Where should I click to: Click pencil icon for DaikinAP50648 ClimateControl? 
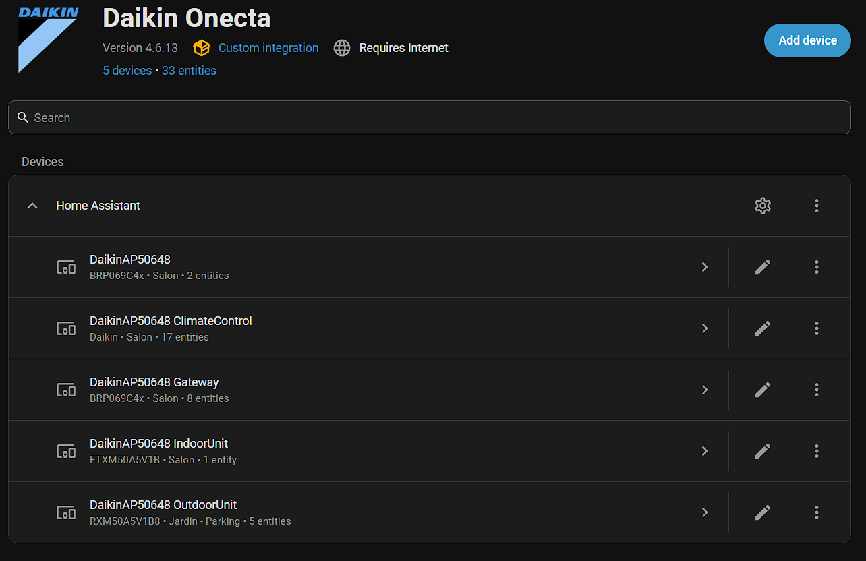click(762, 328)
